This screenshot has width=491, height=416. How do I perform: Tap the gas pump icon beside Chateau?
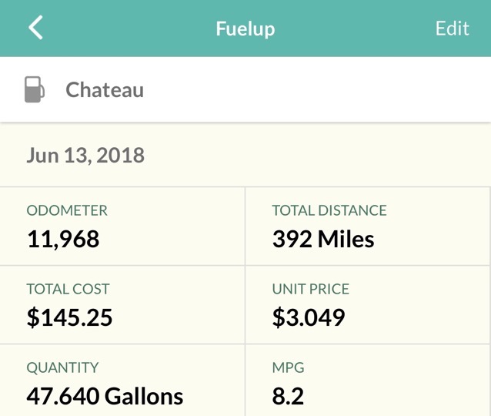(35, 89)
